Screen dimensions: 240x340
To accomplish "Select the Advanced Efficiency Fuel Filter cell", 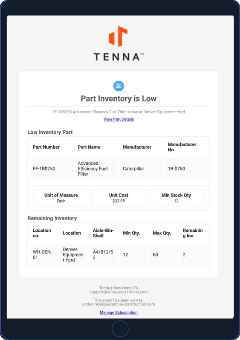I will 96,169.
